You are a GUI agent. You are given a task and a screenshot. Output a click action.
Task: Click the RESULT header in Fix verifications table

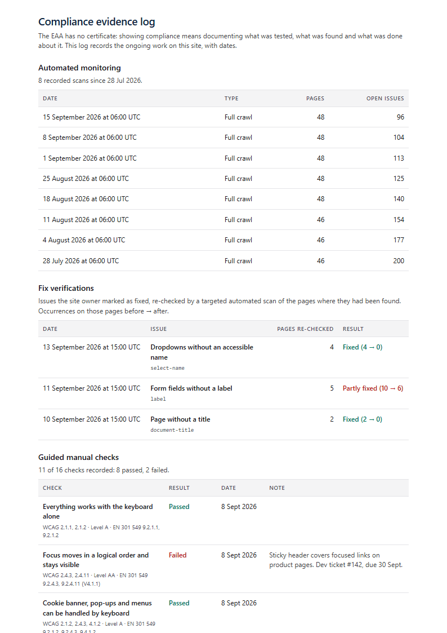coord(353,329)
